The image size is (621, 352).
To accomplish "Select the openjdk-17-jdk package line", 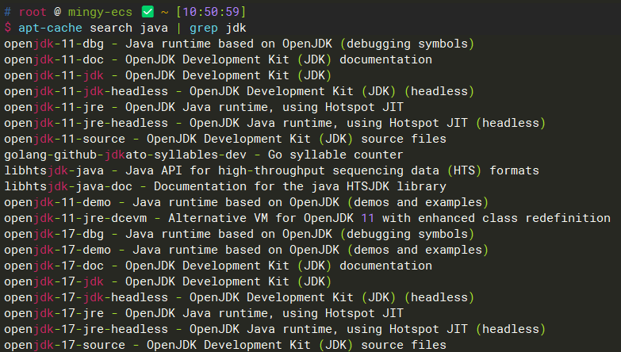I will pos(167,281).
